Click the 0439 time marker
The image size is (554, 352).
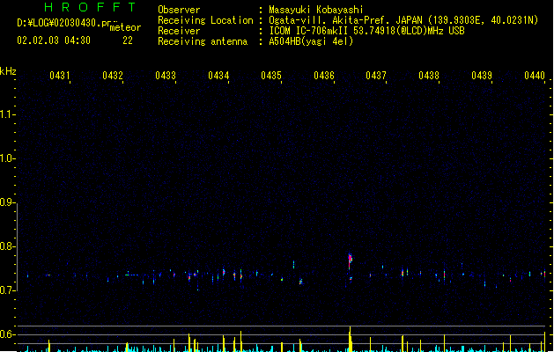482,76
